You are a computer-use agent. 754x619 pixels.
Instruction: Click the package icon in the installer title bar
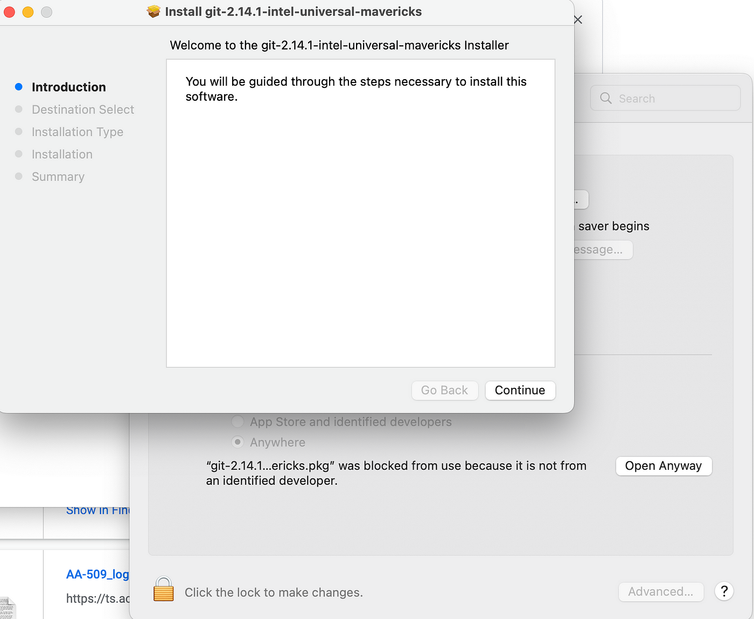(153, 11)
